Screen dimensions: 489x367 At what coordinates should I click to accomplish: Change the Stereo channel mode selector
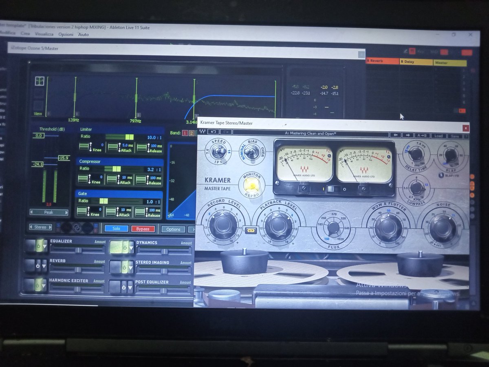tap(40, 227)
